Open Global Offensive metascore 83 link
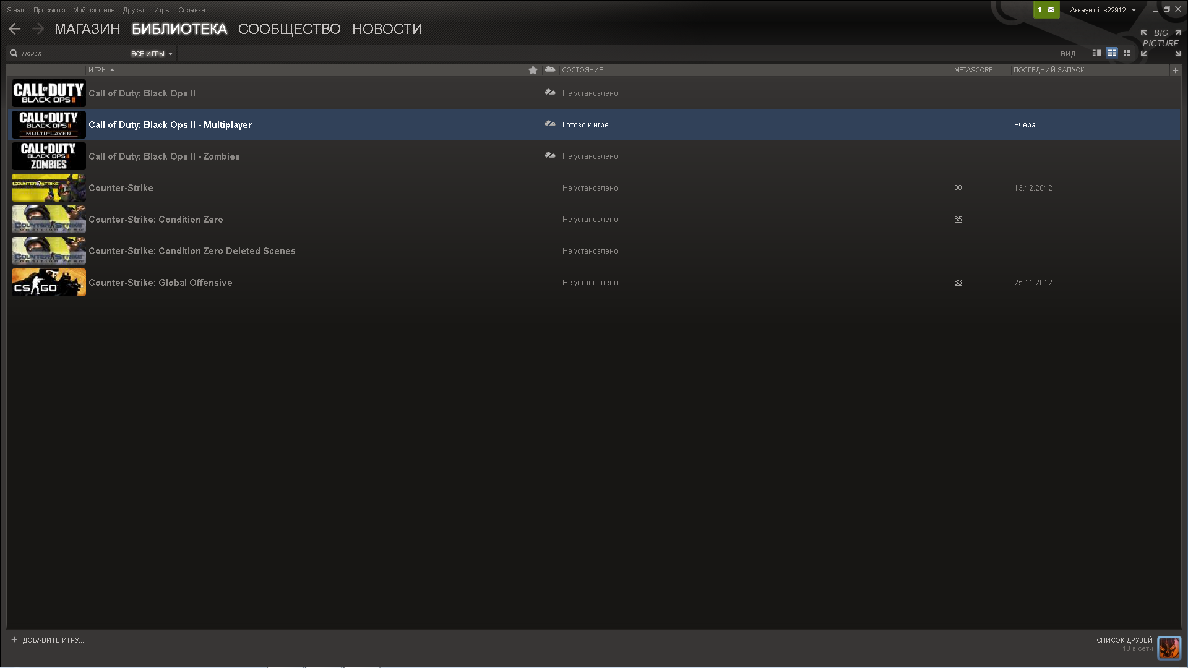 tap(958, 283)
